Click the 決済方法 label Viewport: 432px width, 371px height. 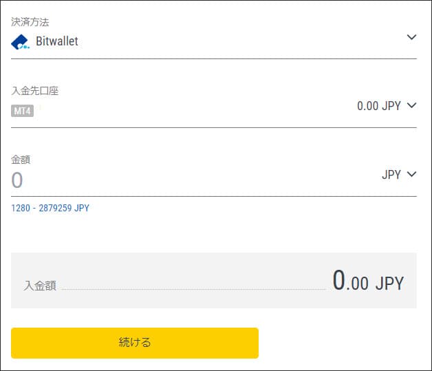tap(30, 22)
